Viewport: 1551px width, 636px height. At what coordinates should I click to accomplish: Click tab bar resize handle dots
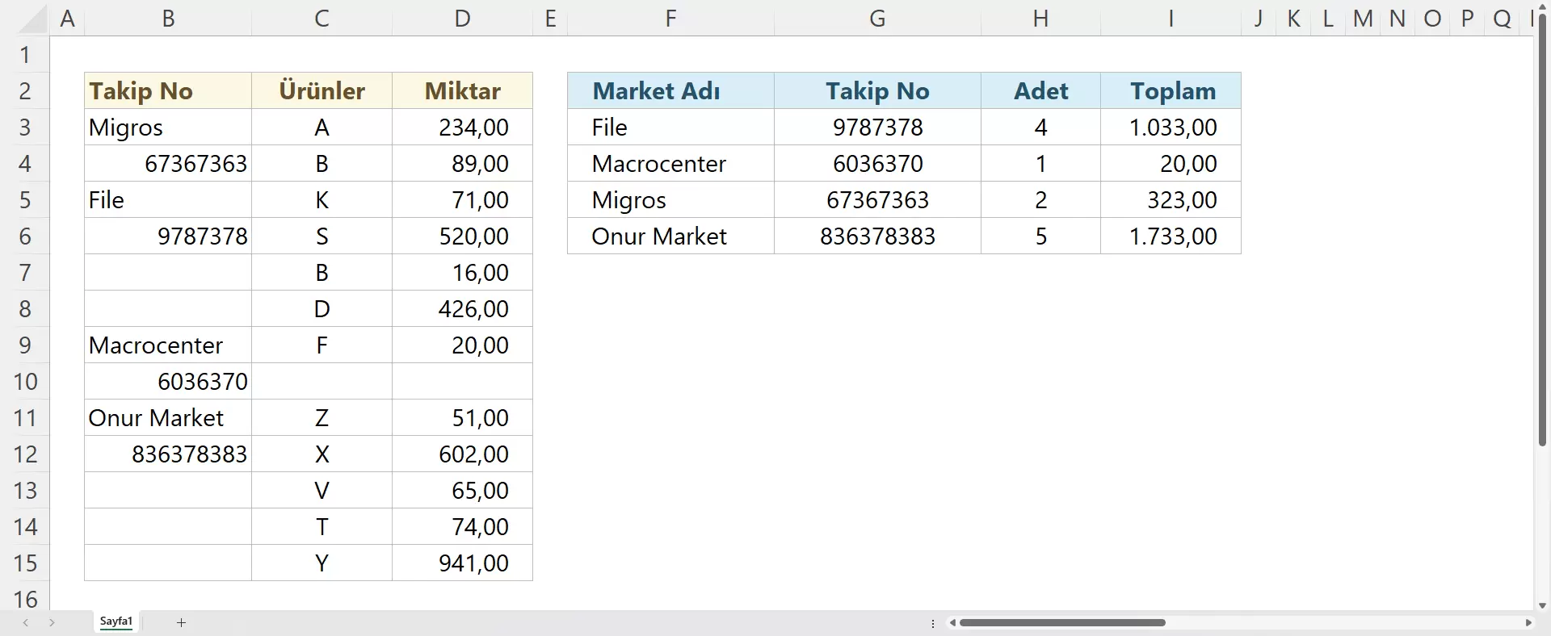[933, 623]
